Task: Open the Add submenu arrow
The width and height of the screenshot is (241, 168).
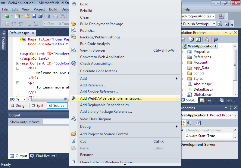Action: [x=177, y=79]
